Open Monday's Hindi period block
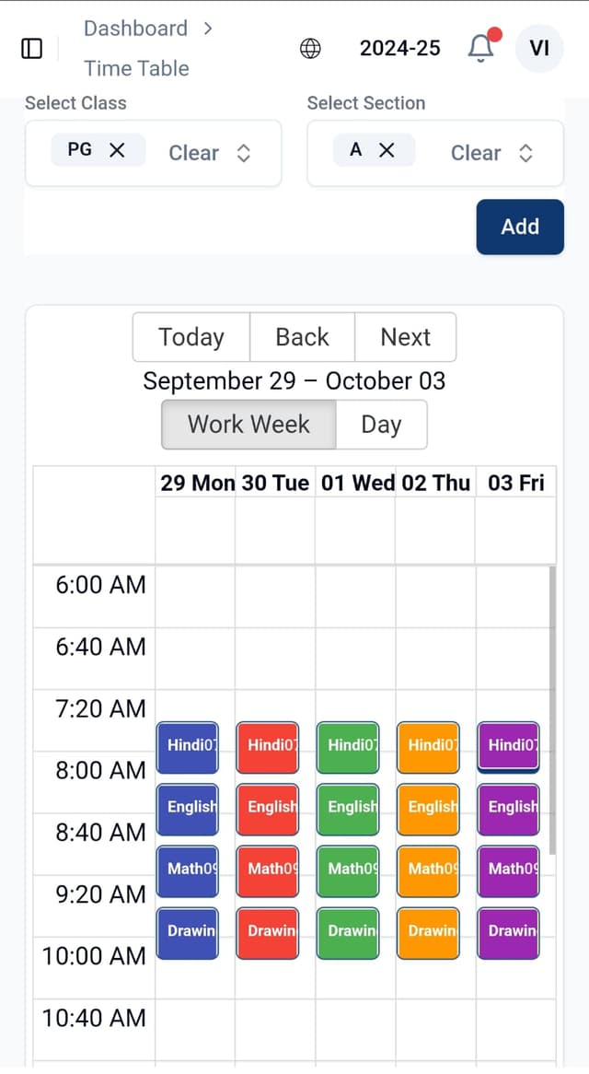 pos(188,746)
